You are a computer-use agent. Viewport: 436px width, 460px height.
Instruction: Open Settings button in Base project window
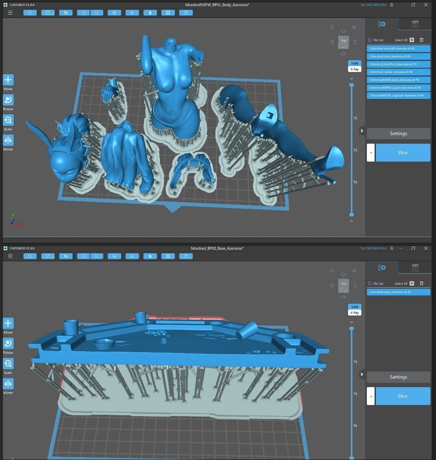point(398,377)
